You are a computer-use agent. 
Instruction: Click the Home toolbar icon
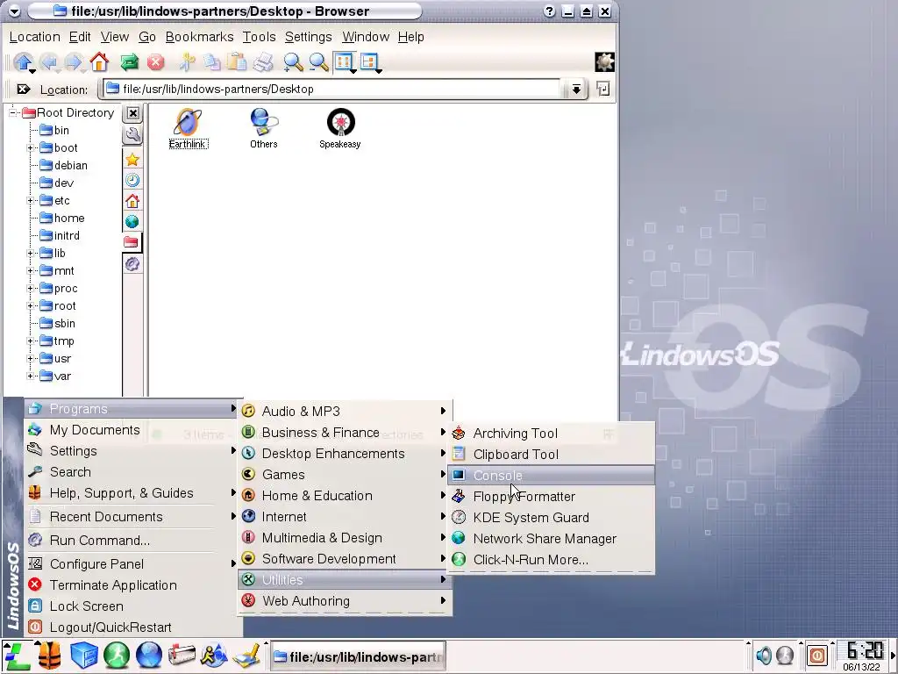click(99, 61)
